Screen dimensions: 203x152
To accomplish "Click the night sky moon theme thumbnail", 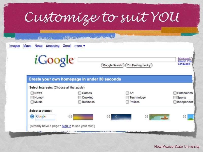I will (121, 117).
